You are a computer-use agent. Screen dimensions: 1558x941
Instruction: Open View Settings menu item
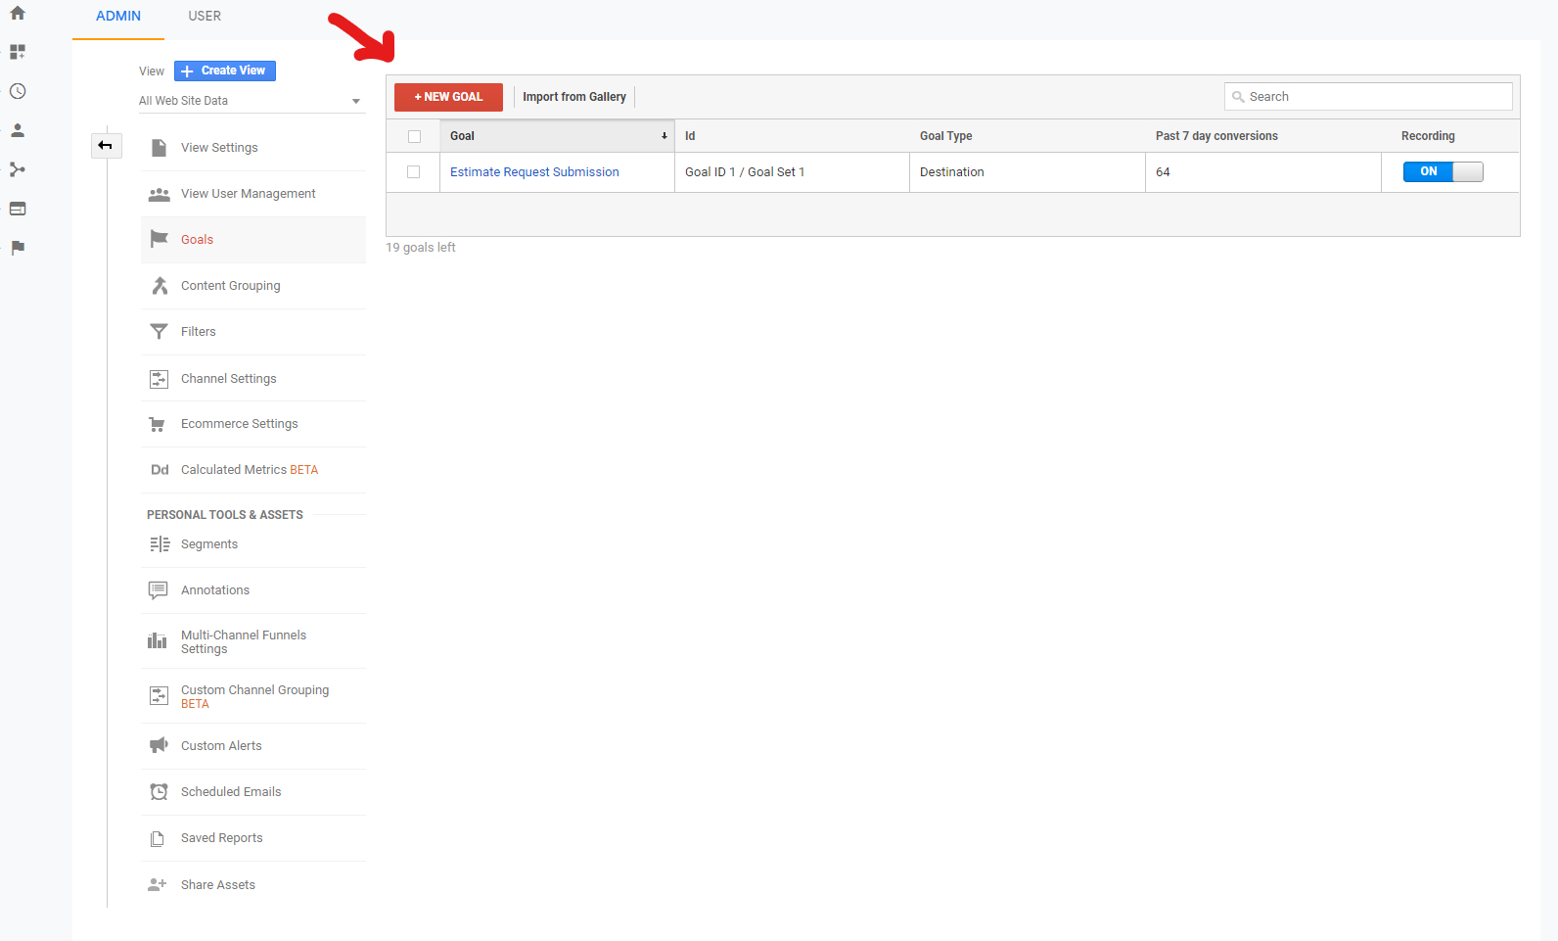253,148
